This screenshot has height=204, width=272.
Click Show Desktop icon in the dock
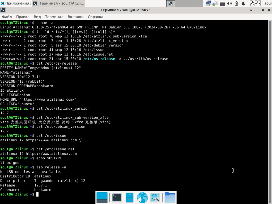click(102, 198)
